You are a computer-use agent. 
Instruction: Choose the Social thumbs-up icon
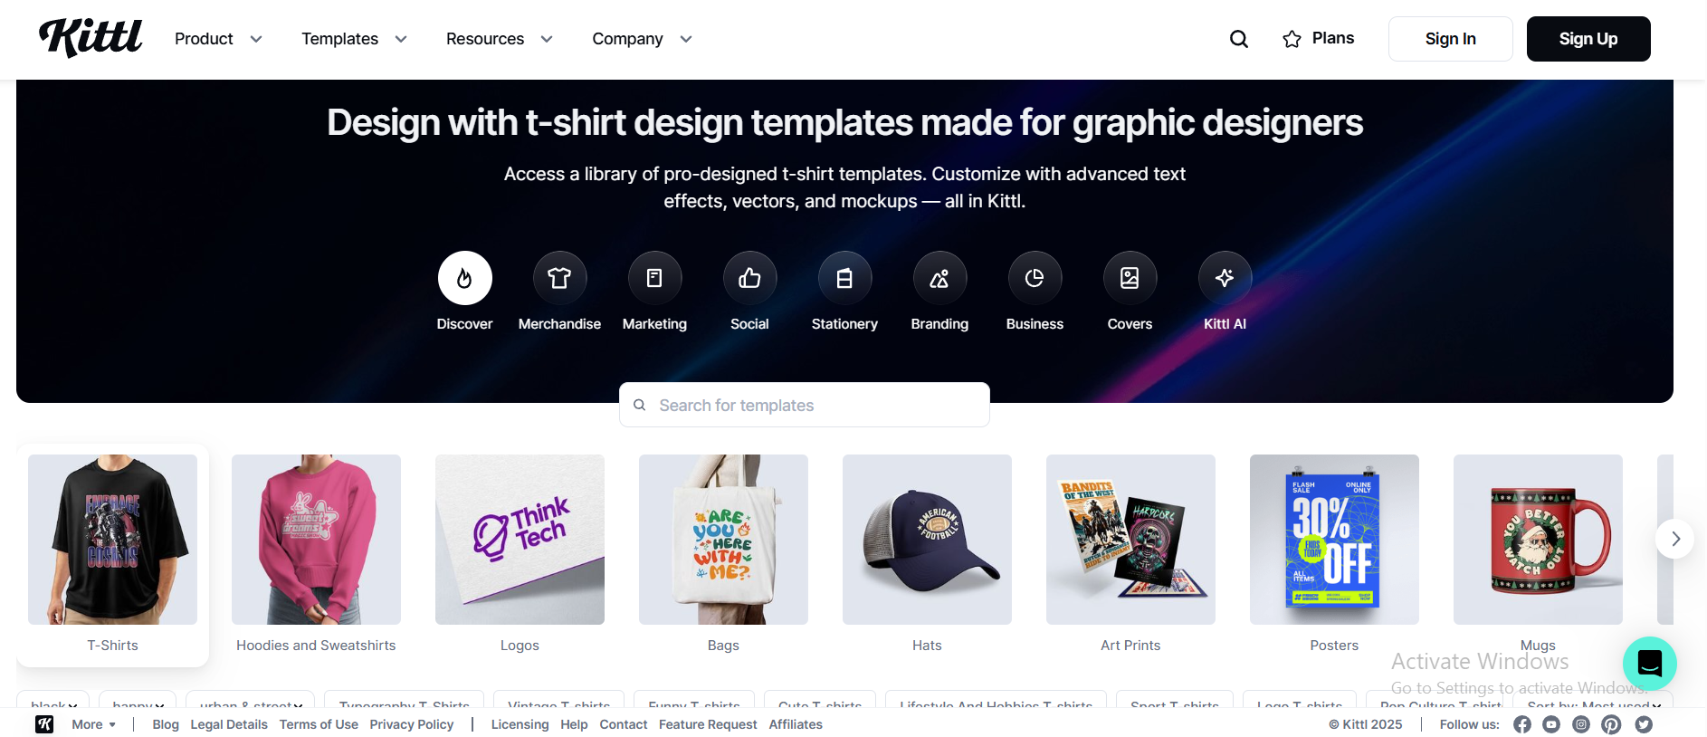coord(749,278)
